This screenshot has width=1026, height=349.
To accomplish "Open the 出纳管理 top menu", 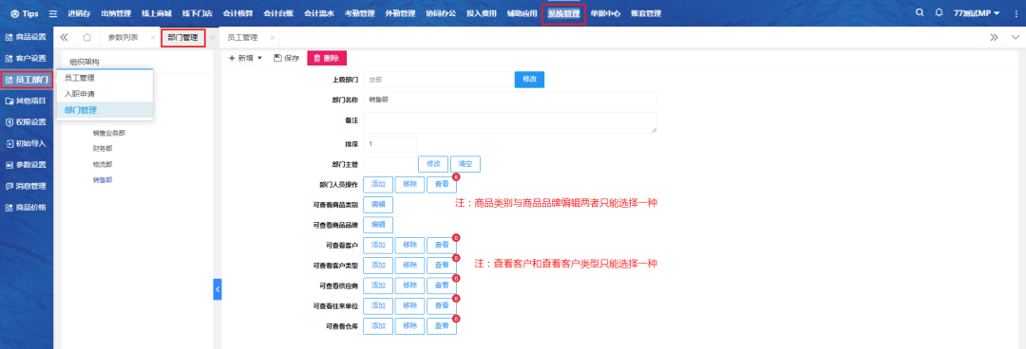I will point(117,13).
